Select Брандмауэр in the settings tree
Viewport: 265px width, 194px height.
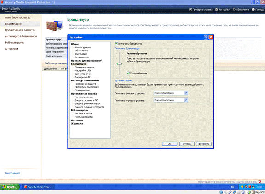coord(79,64)
